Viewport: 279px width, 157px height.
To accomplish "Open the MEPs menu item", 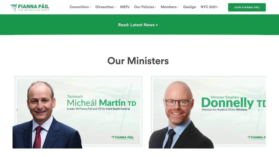I will point(125,7).
